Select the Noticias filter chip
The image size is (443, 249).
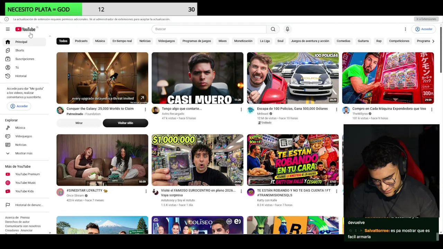(145, 41)
